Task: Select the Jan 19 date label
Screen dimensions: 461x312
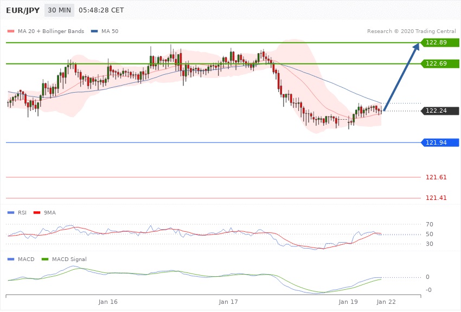Action: (348, 301)
